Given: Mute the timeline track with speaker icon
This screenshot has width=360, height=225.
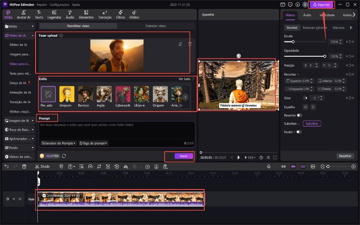Looking at the screenshot, I should coord(20,199).
